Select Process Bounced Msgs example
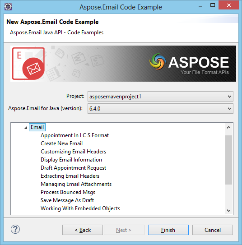This screenshot has width=242, height=245. [x=68, y=192]
